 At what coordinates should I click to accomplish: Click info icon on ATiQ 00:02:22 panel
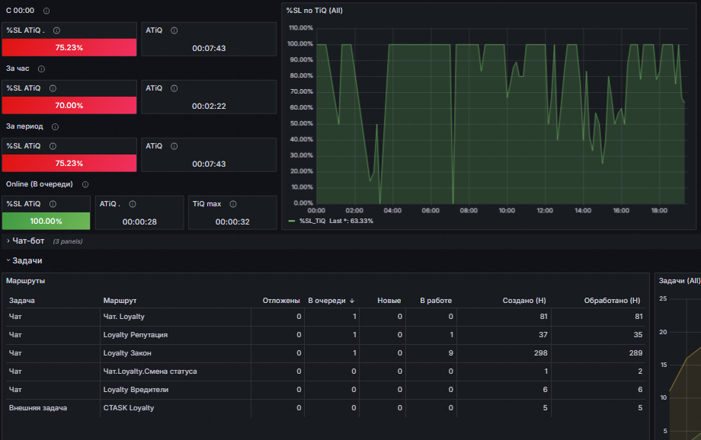(x=174, y=88)
